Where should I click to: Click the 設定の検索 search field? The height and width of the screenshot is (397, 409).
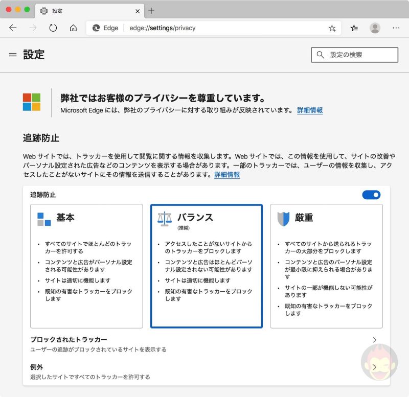(x=355, y=55)
